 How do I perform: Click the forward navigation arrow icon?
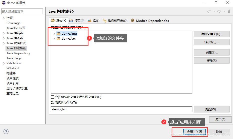coord(219,11)
